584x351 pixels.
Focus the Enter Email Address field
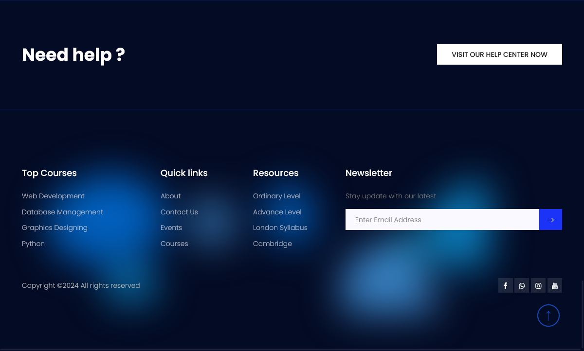442,220
